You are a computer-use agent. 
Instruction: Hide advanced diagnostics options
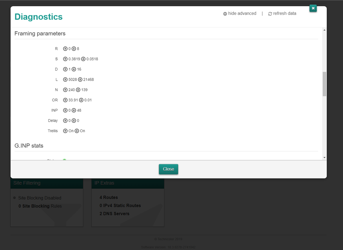click(242, 13)
